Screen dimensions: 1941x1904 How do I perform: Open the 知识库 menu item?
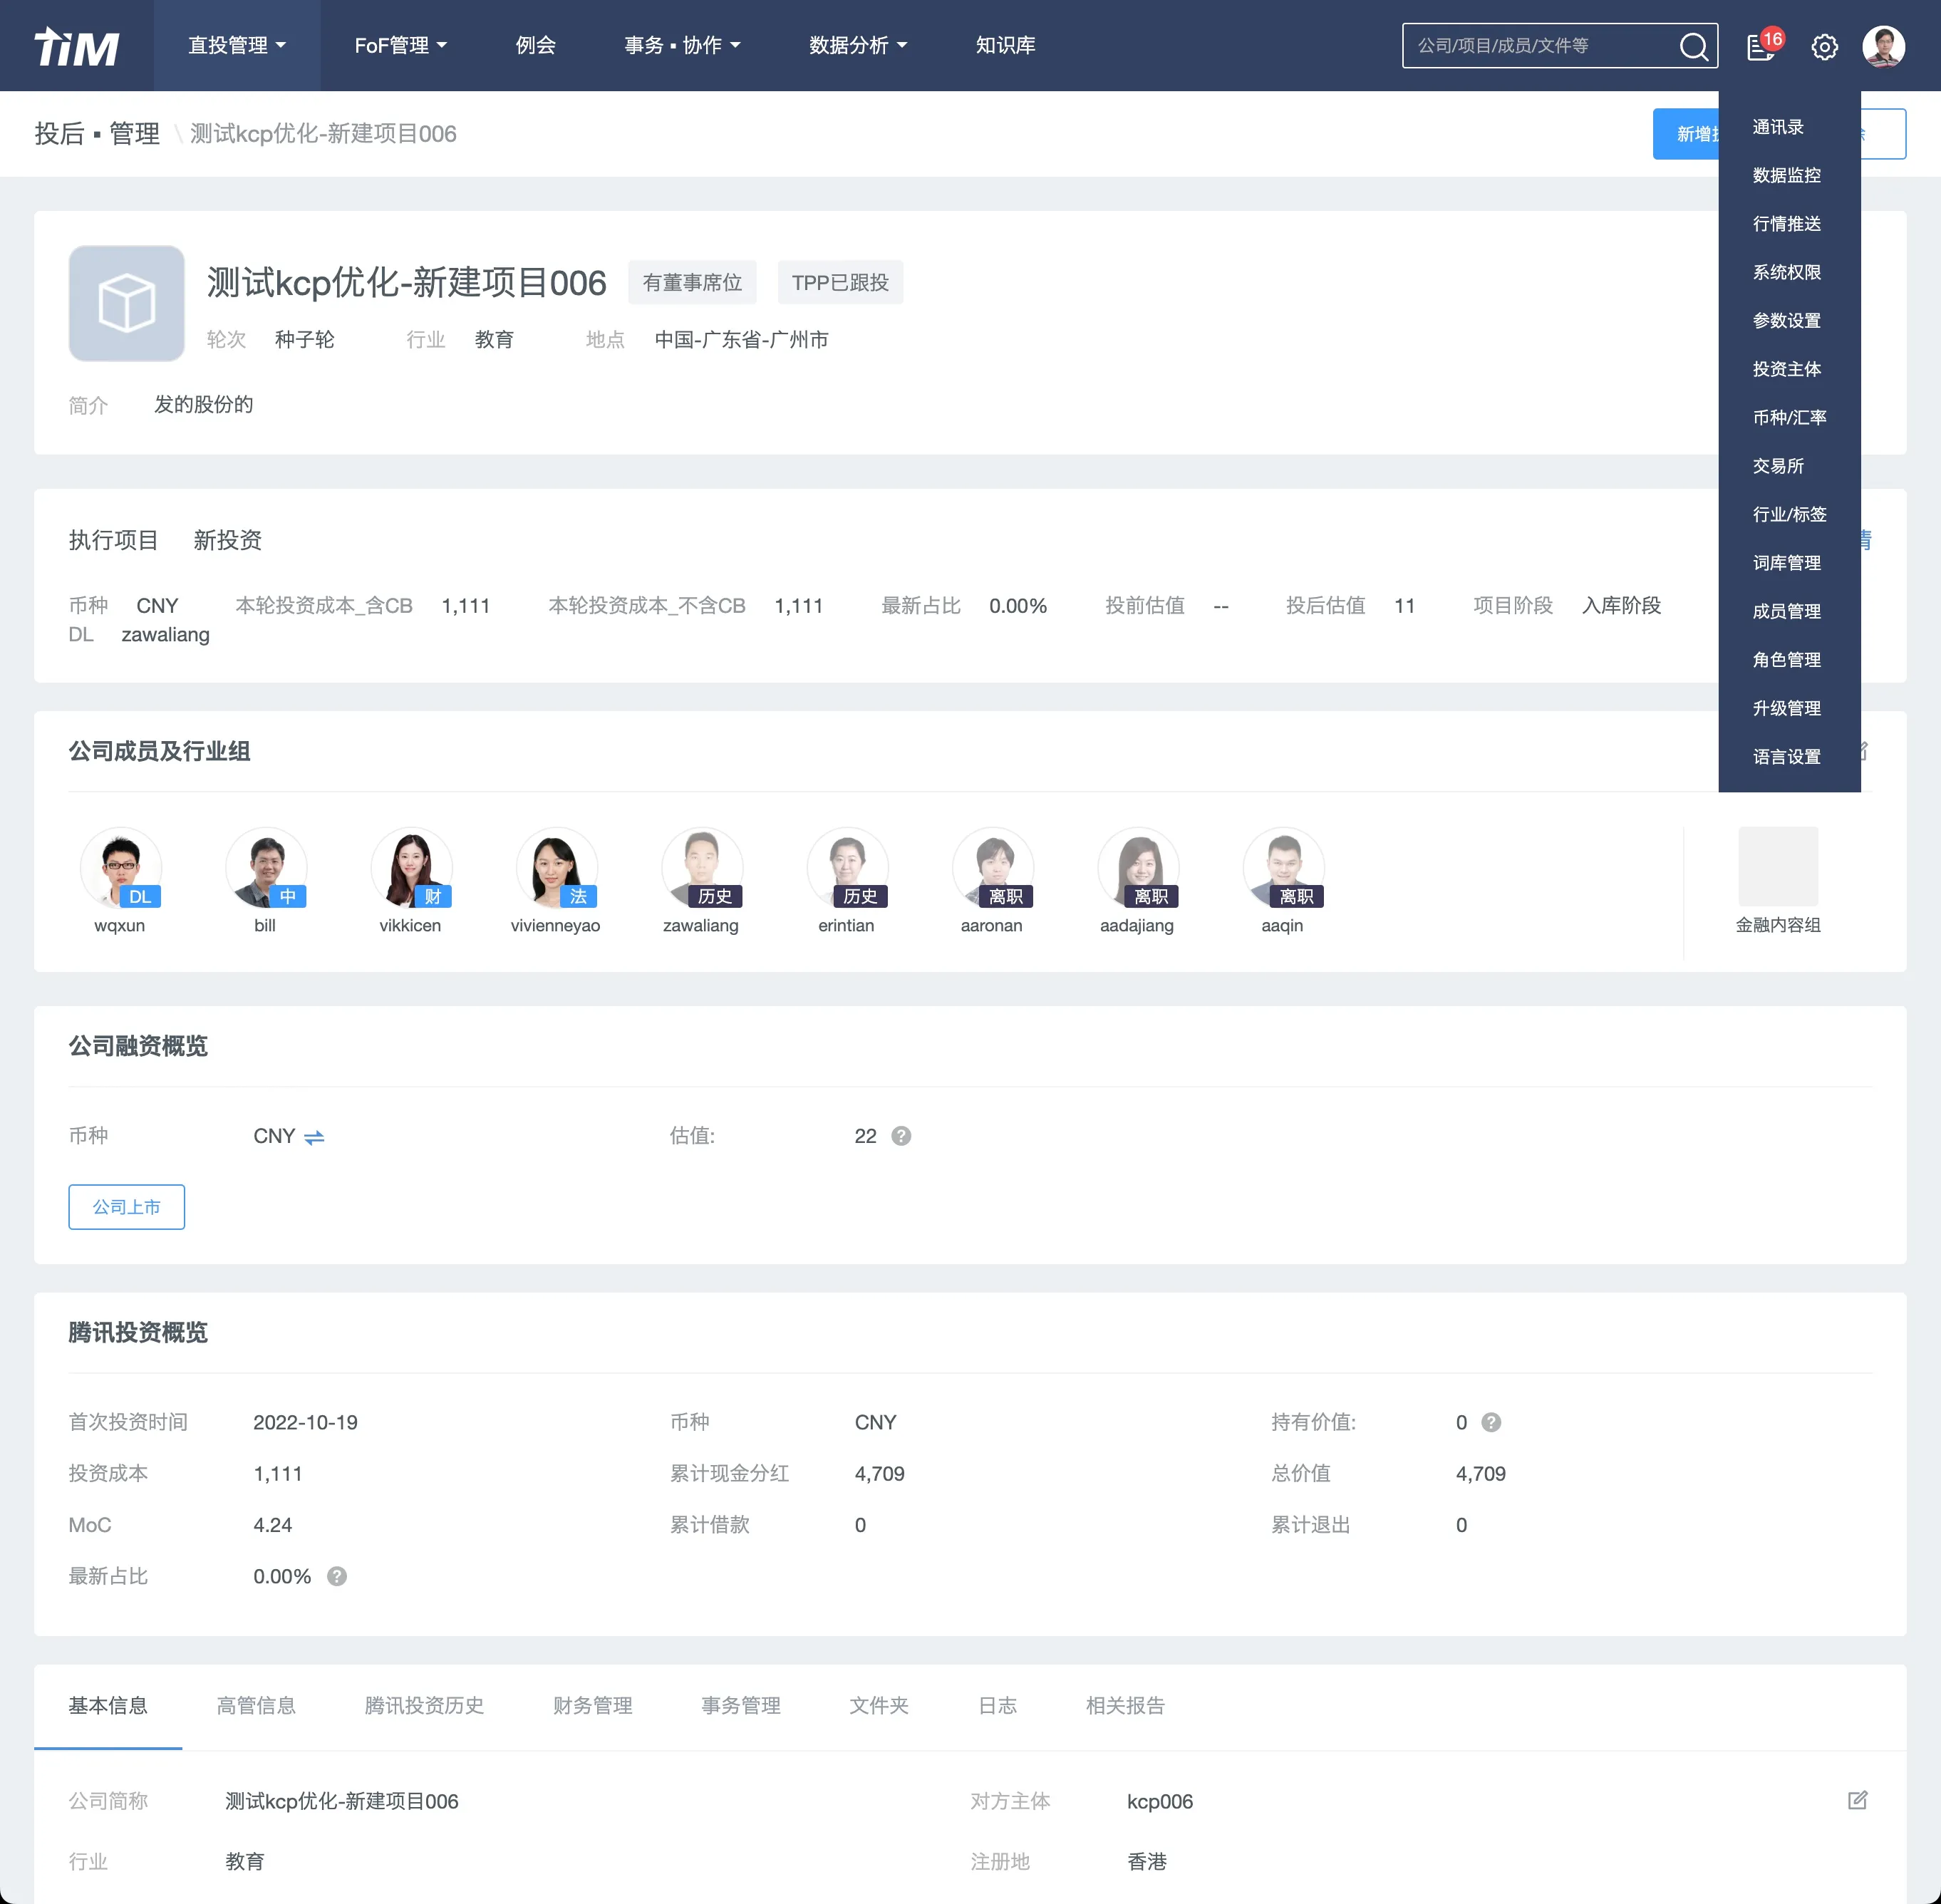tap(1005, 46)
